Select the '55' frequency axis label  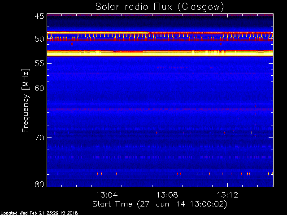tap(39, 64)
